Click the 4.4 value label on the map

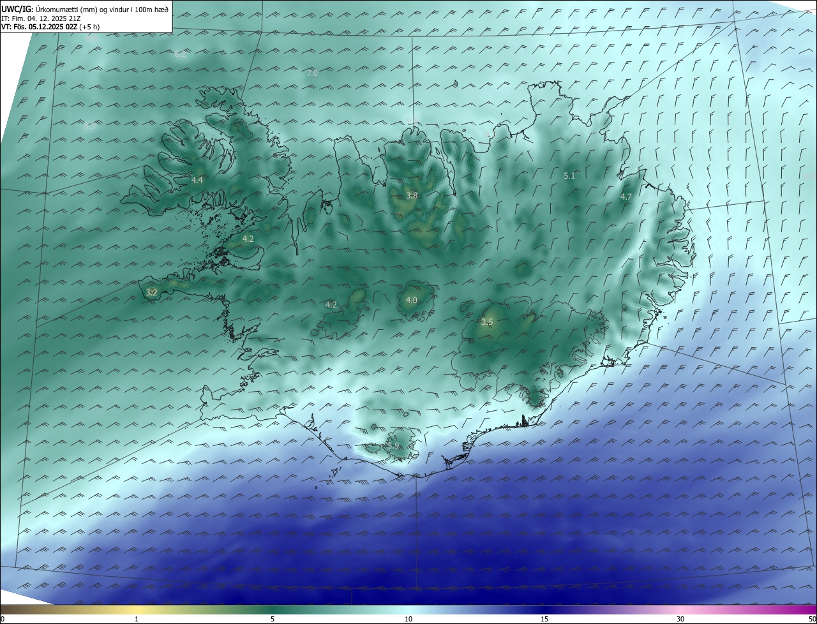click(197, 181)
